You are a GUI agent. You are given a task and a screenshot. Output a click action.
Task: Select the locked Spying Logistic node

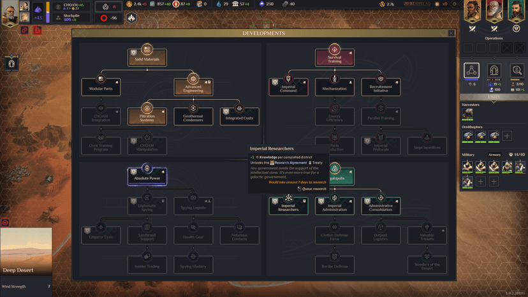coord(193,206)
